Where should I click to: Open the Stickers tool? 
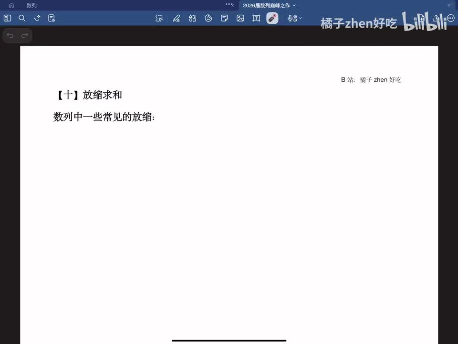point(208,18)
